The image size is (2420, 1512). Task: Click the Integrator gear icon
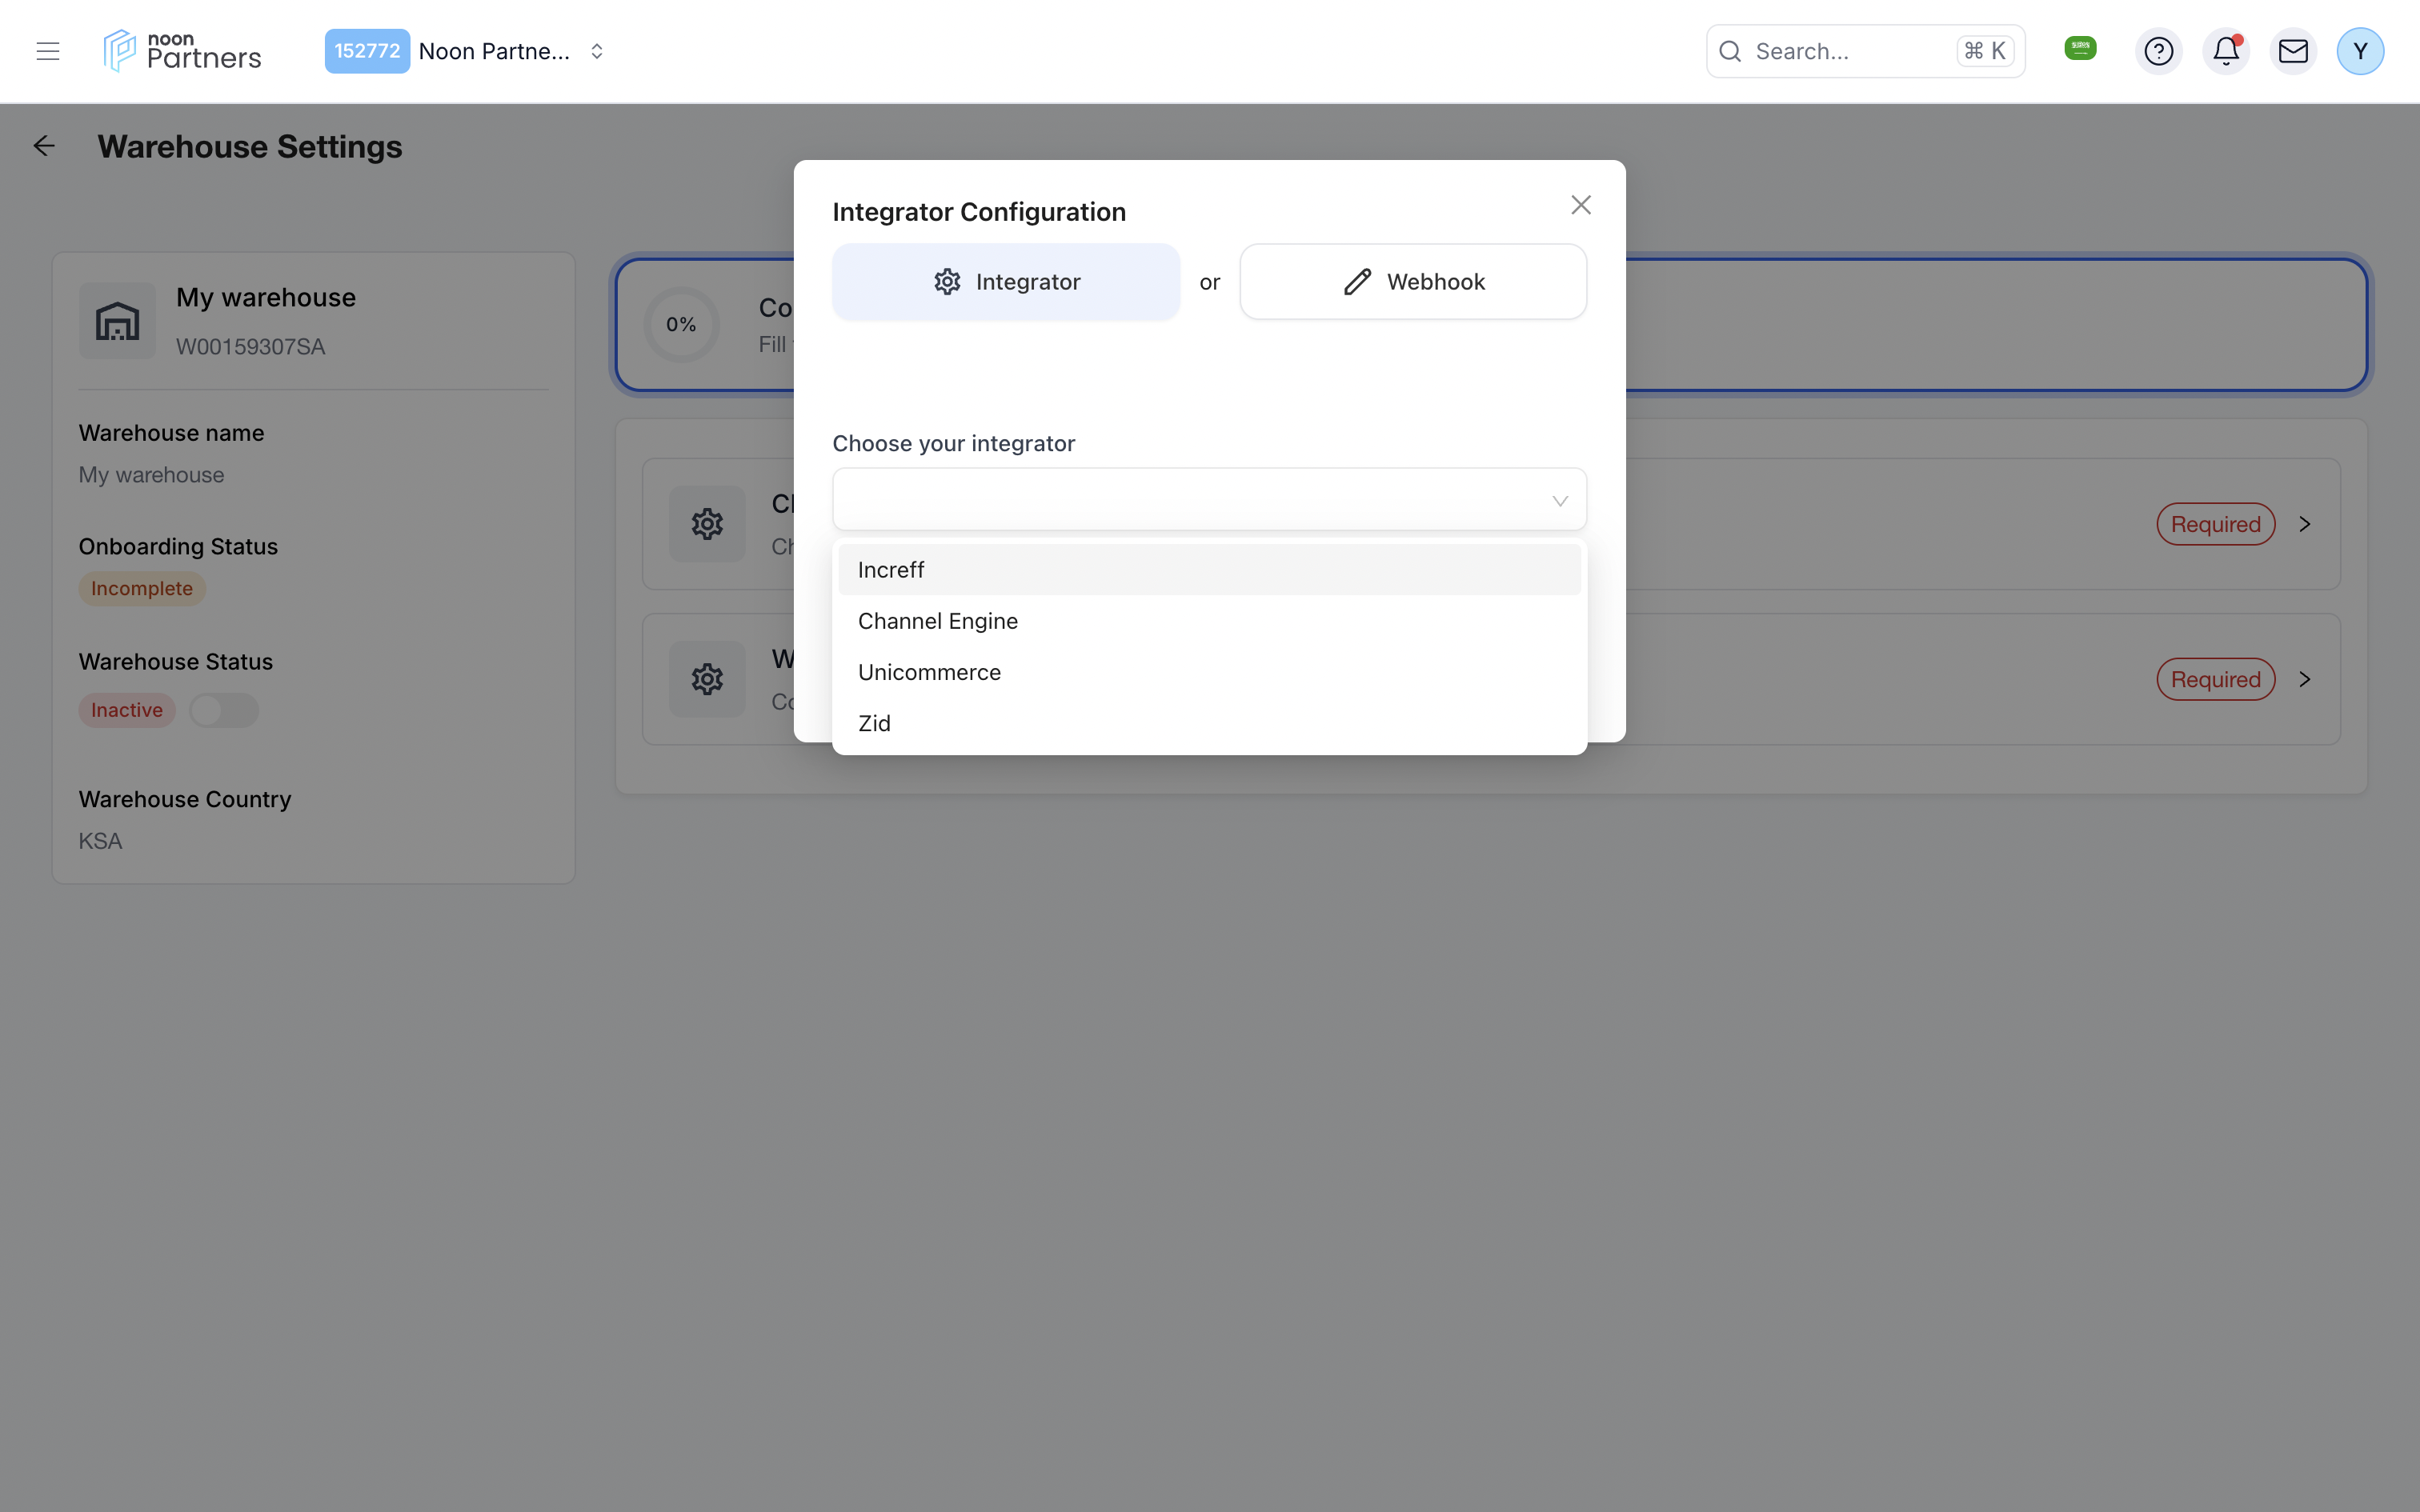tap(947, 282)
